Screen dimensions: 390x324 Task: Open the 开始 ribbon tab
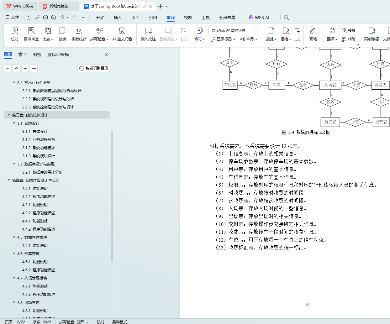pos(100,18)
